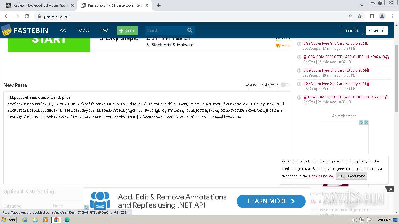Open the Category dropdown
Viewport: 399px width, 224px height.
coord(67,206)
